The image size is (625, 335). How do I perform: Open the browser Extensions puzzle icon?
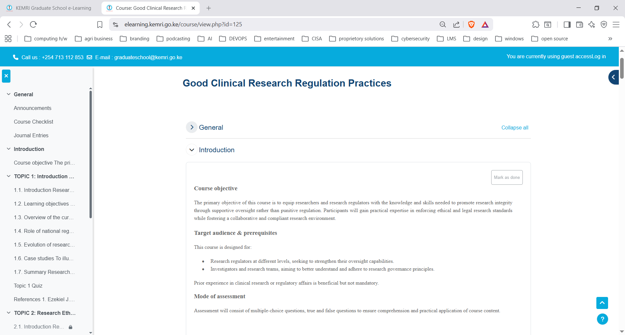[535, 24]
